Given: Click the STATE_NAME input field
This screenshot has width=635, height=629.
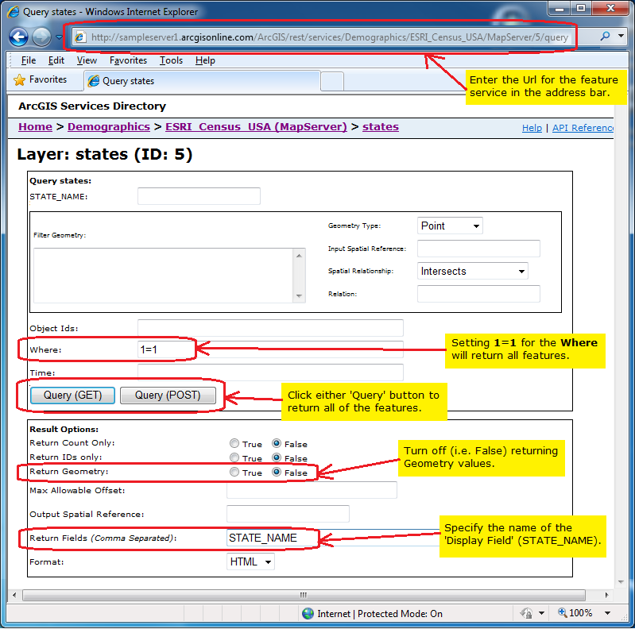Looking at the screenshot, I should (199, 196).
